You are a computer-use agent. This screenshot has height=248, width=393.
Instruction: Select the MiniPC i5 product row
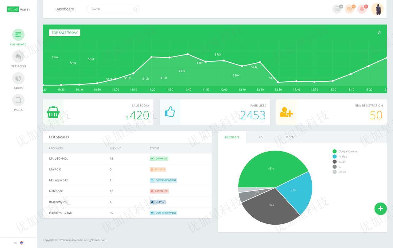point(127,169)
